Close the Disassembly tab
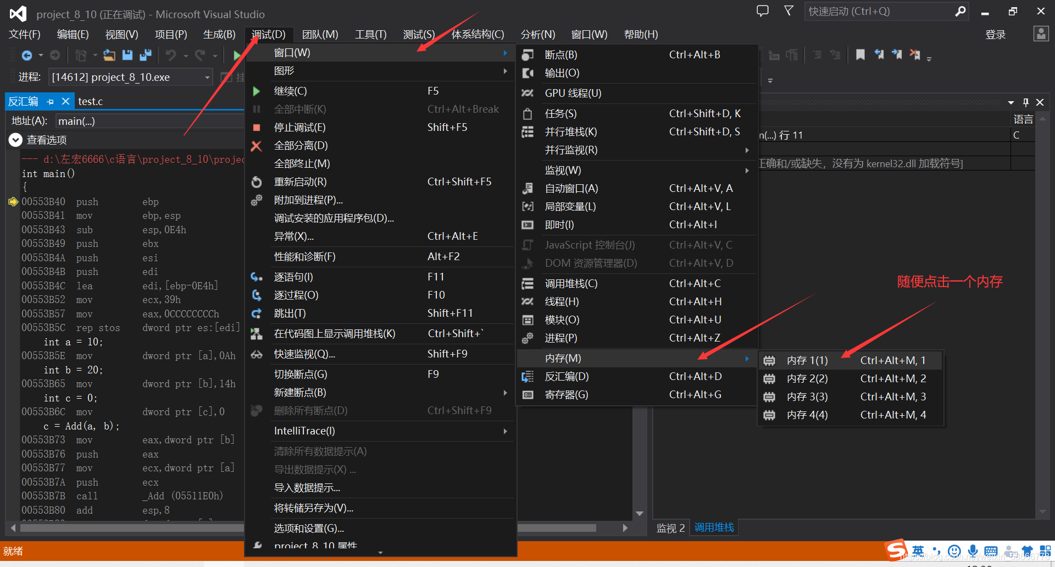1055x567 pixels. point(65,101)
